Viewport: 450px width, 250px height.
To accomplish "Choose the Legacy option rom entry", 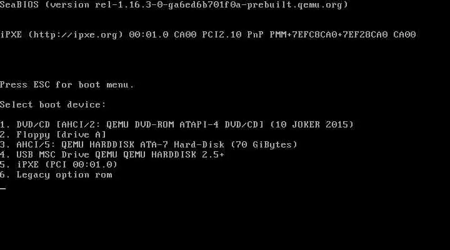I will coord(56,175).
